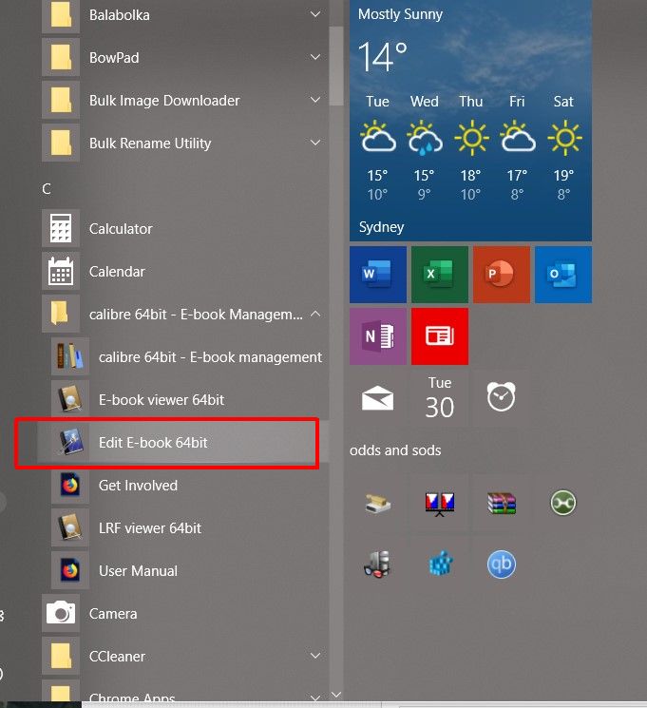
Task: Open the dual monitor screens tile
Action: (x=440, y=503)
